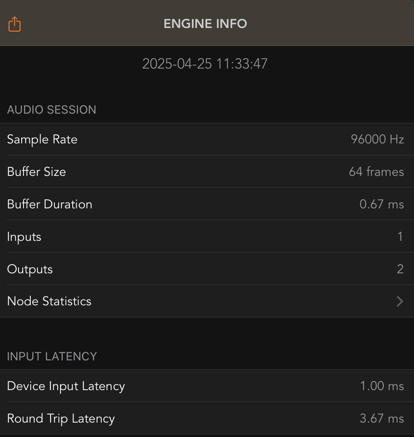Select the Sample Rate row label

tap(42, 139)
